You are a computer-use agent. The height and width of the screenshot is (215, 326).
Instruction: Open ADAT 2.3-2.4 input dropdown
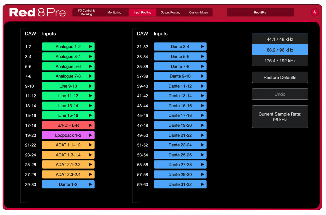coord(68,174)
